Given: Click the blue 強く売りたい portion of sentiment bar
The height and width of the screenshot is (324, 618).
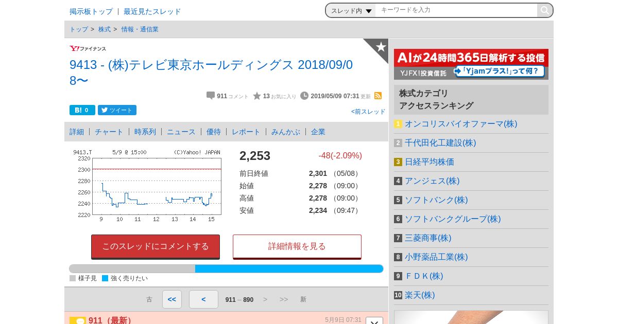Looking at the screenshot, I should tap(289, 268).
